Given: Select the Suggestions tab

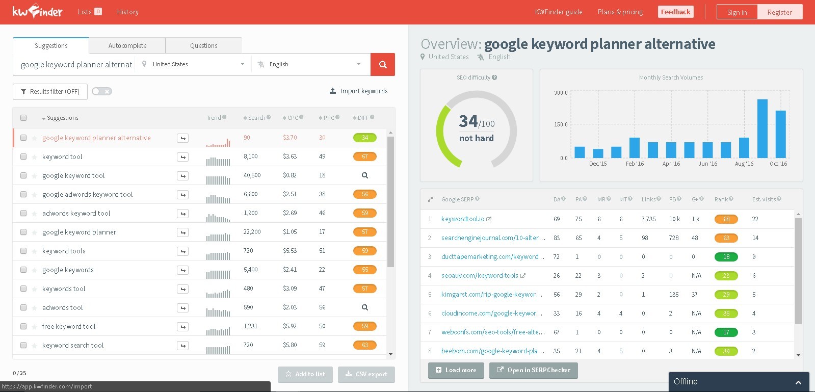Looking at the screenshot, I should click(51, 45).
